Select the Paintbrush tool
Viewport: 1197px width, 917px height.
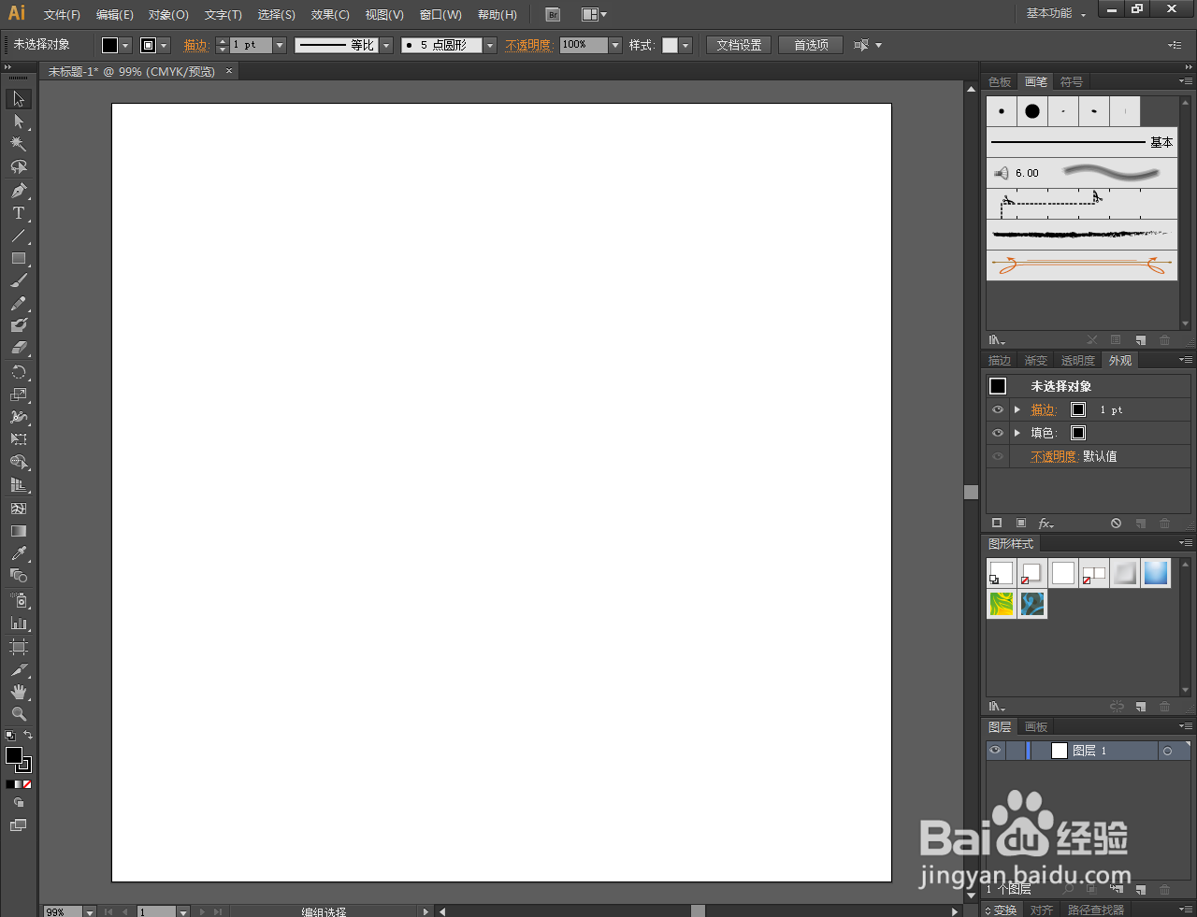pyautogui.click(x=19, y=280)
